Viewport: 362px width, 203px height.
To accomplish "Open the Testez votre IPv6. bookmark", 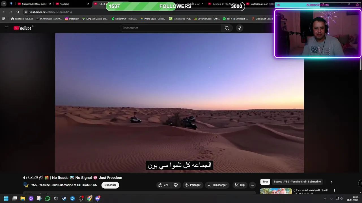I will 180,19.
